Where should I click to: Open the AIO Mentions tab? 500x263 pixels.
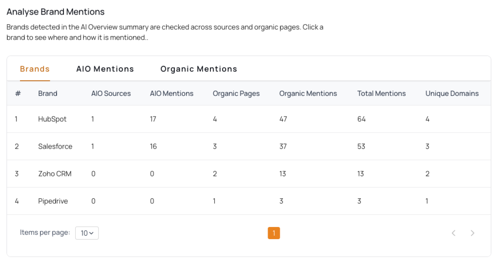[x=105, y=69]
